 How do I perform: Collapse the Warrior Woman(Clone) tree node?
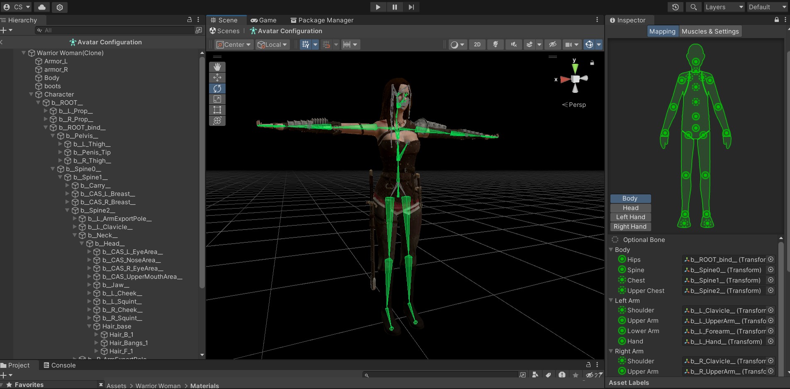(24, 53)
